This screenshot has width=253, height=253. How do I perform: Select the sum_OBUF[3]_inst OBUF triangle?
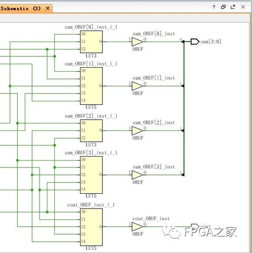coord(137,175)
